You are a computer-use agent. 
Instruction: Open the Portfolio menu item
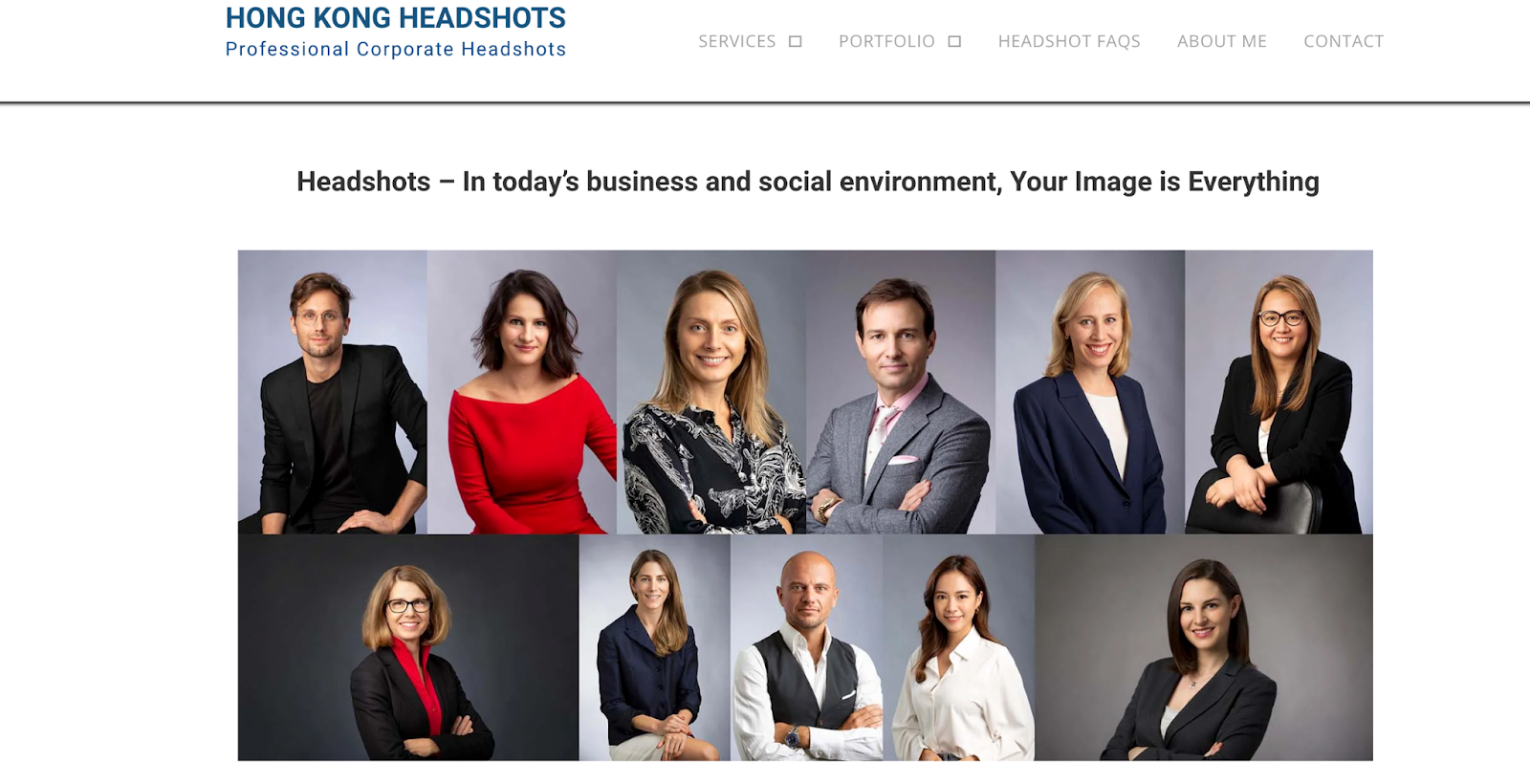(x=886, y=41)
